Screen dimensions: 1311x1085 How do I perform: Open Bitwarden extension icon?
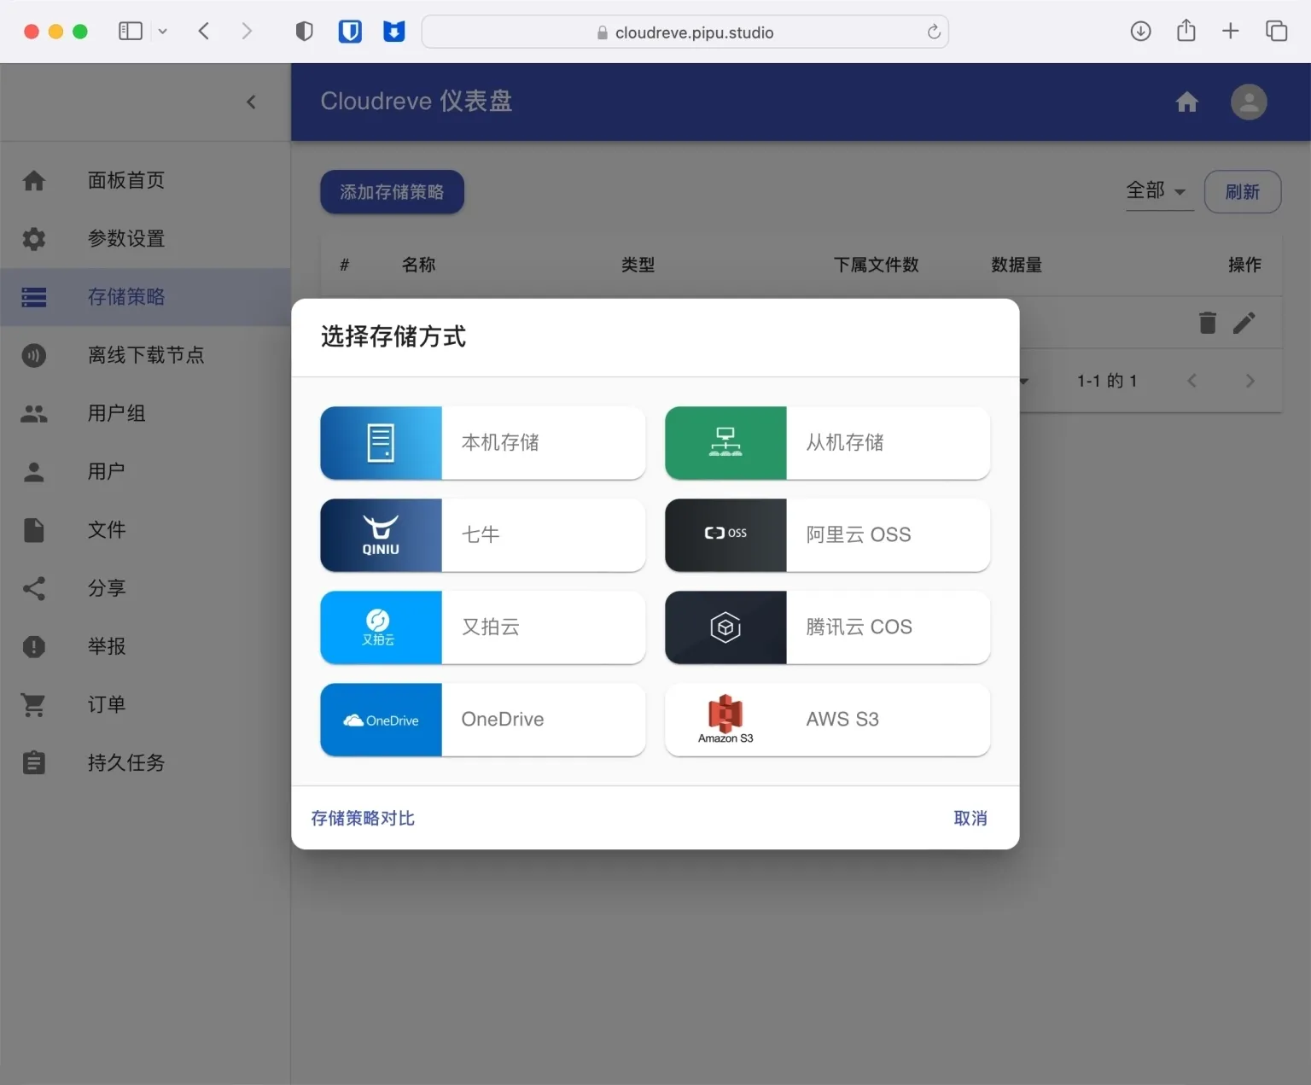point(350,32)
